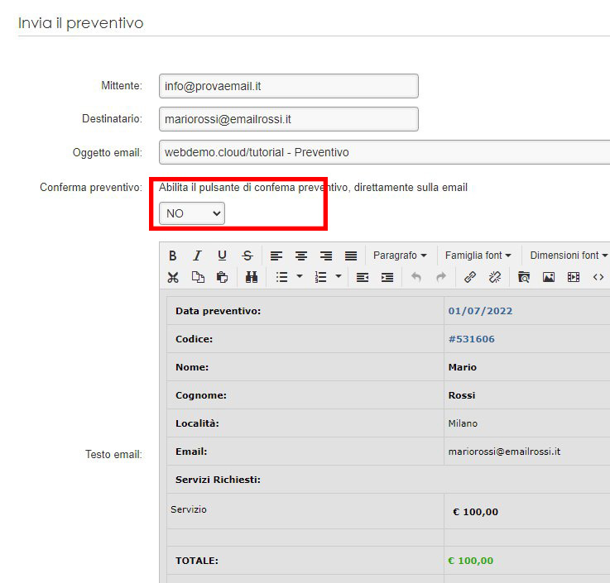Open the Conferma preventivo NO dropdown

click(192, 213)
